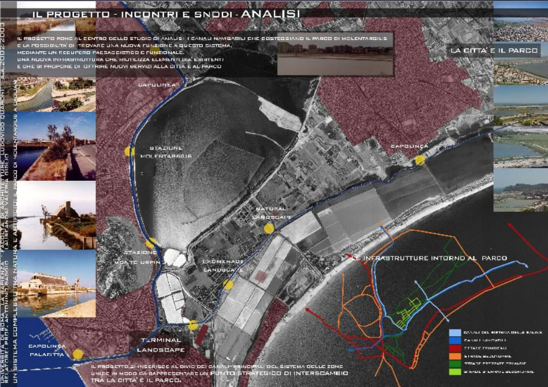
Task: Click the dark green legend swatch
Action: pos(454,364)
